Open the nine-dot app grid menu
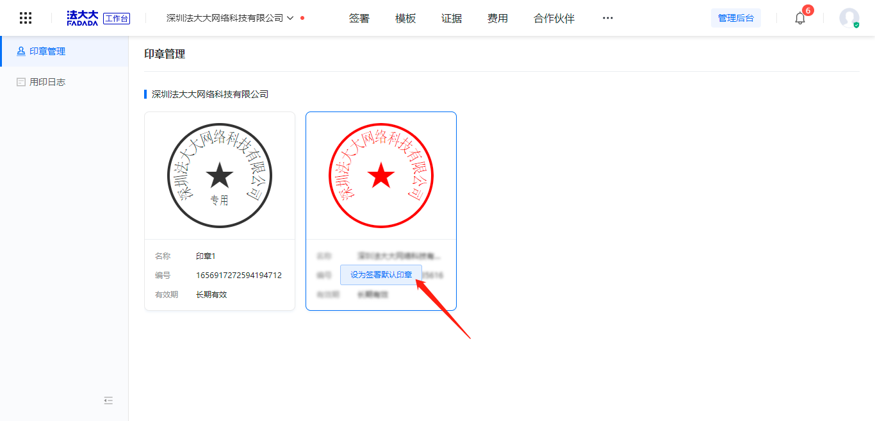 tap(26, 18)
